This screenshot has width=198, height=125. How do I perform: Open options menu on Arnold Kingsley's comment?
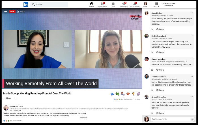click(x=192, y=97)
